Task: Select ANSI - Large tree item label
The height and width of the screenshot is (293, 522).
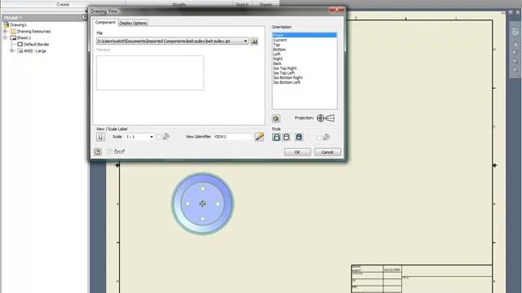Action: [x=35, y=50]
